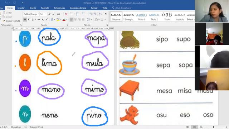This screenshot has width=229, height=129.
Task: Decrease paragraph indent
Action: click(x=91, y=14)
